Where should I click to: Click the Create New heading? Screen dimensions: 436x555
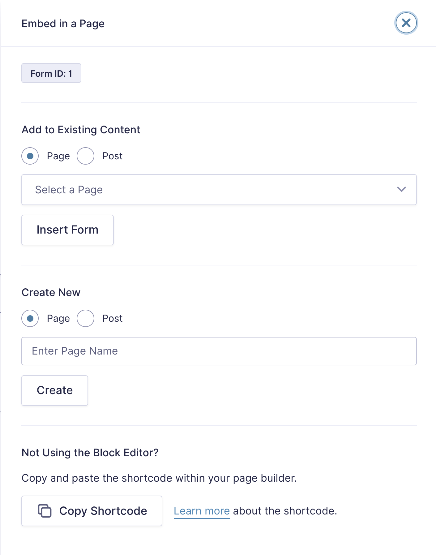tap(50, 292)
